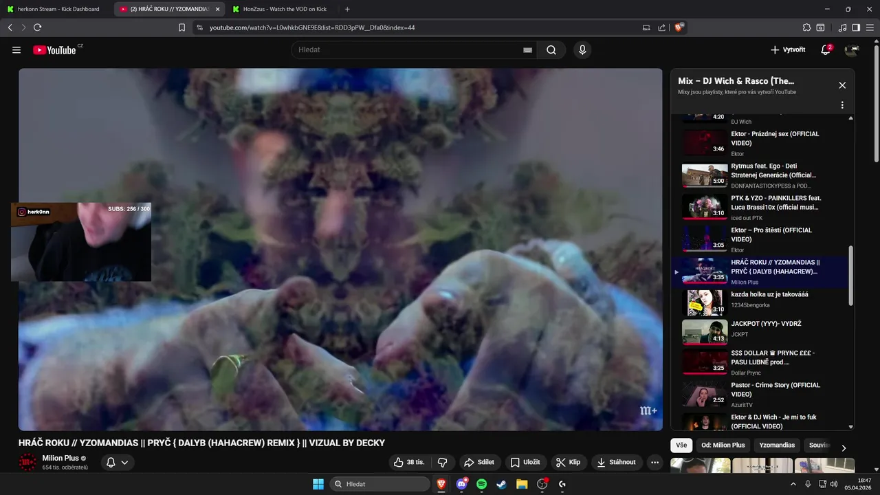Select the Yzomandias filter chip
The width and height of the screenshot is (880, 495).
pos(777,445)
